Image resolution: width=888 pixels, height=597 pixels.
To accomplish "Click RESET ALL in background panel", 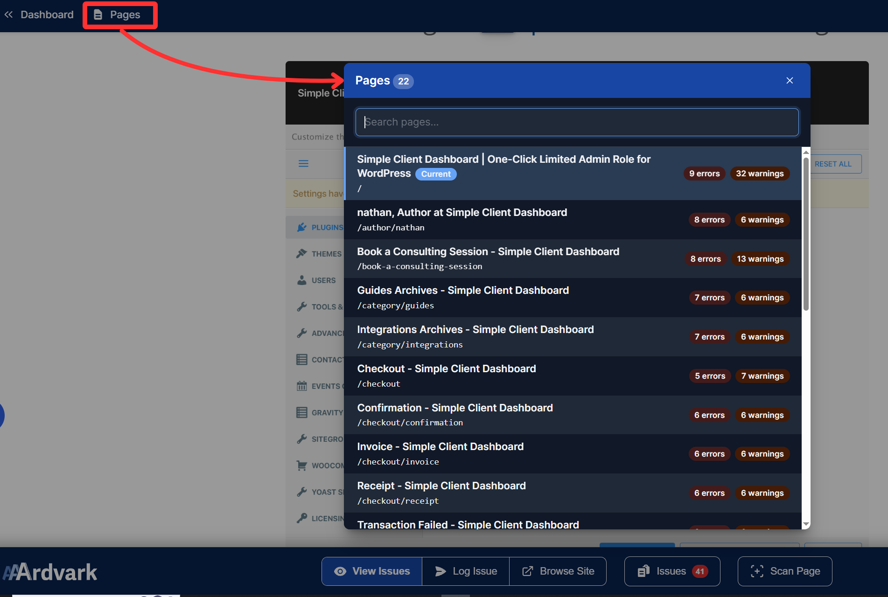I will click(833, 164).
